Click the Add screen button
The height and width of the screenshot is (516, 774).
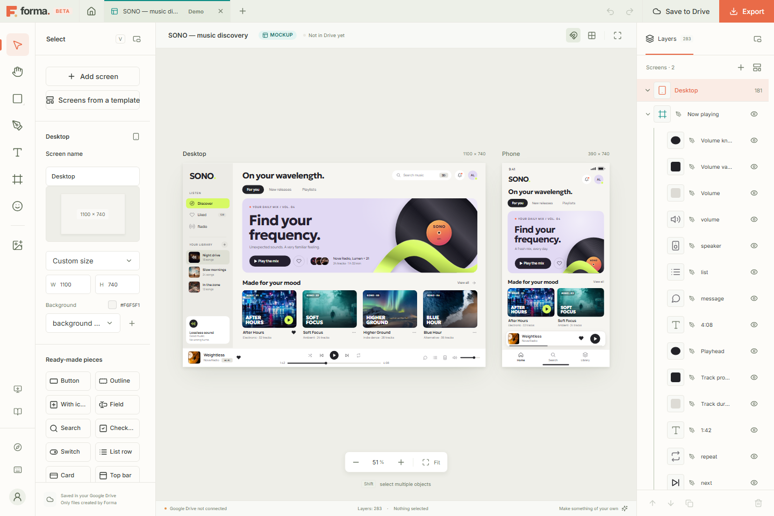click(x=92, y=76)
